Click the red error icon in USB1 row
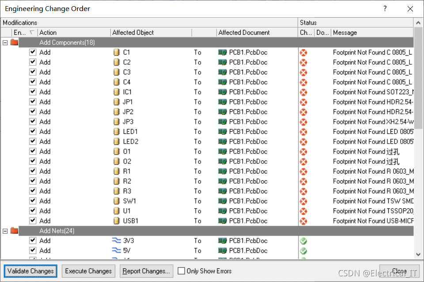Image resolution: width=424 pixels, height=282 pixels. pyautogui.click(x=303, y=221)
